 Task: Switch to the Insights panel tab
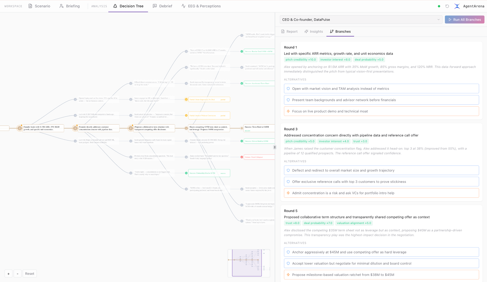(x=314, y=31)
